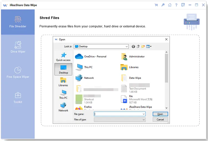Select Libraries in the file list
This screenshot has width=208, height=141.
click(130, 67)
